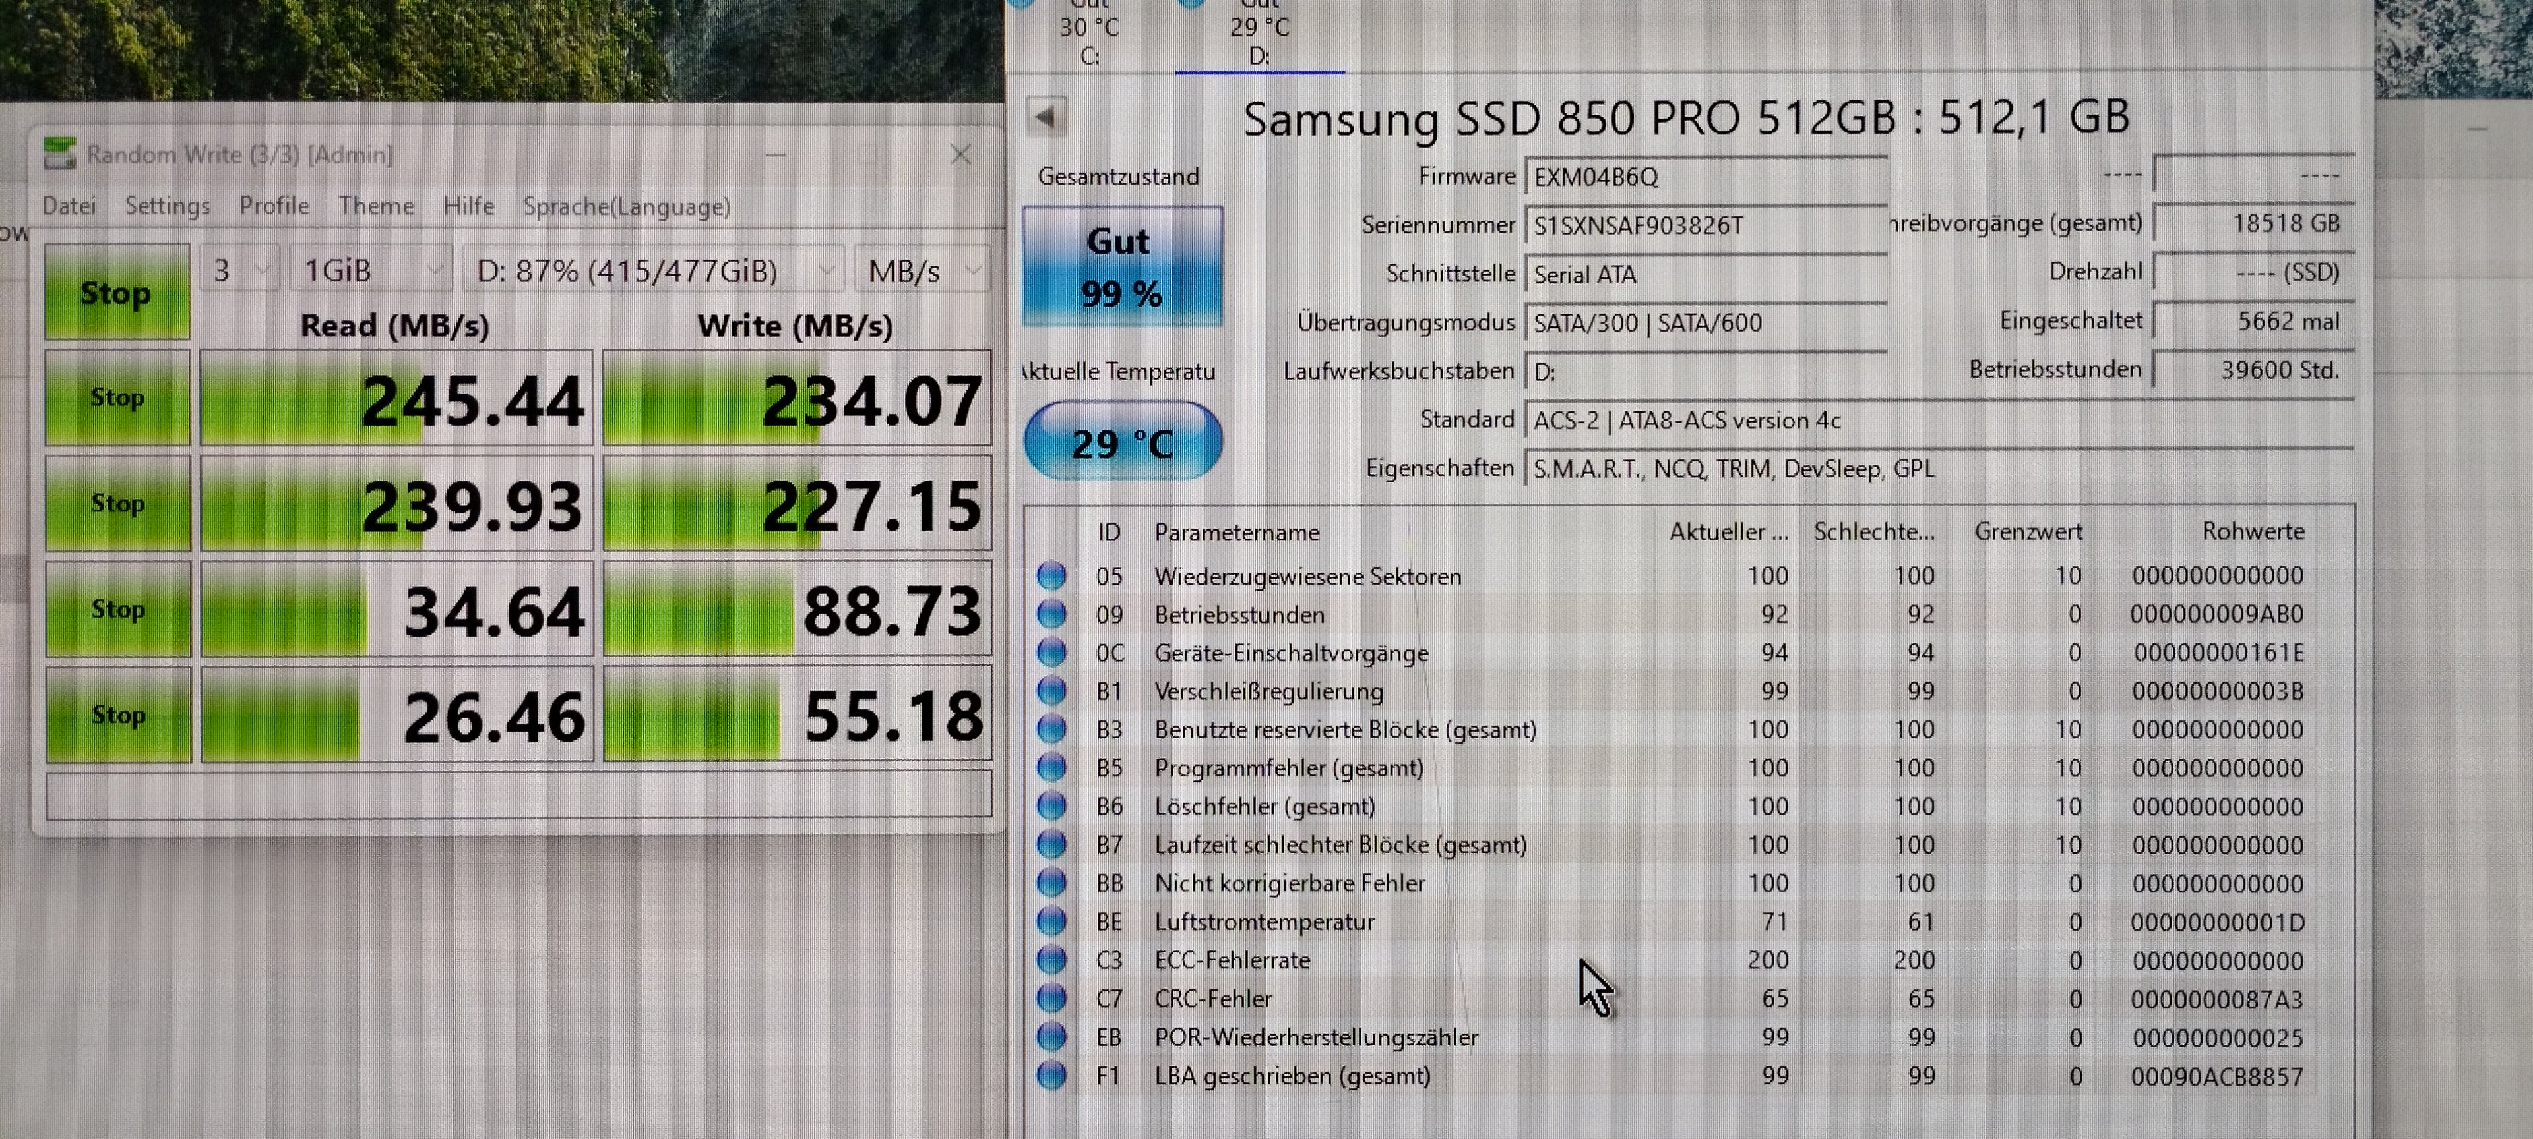
Task: Open the test count dropdown showing 3
Action: 240,270
